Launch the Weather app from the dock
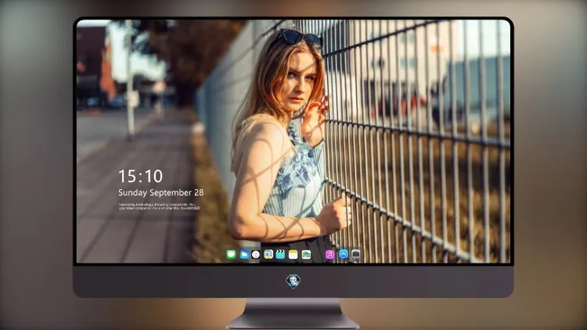This screenshot has height=330, width=587. (x=244, y=254)
